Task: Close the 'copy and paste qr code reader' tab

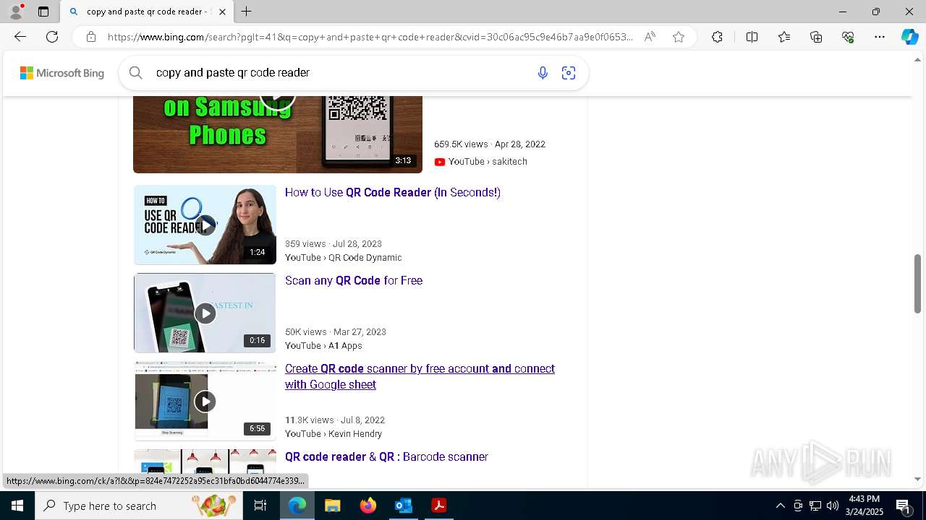Action: [x=222, y=12]
